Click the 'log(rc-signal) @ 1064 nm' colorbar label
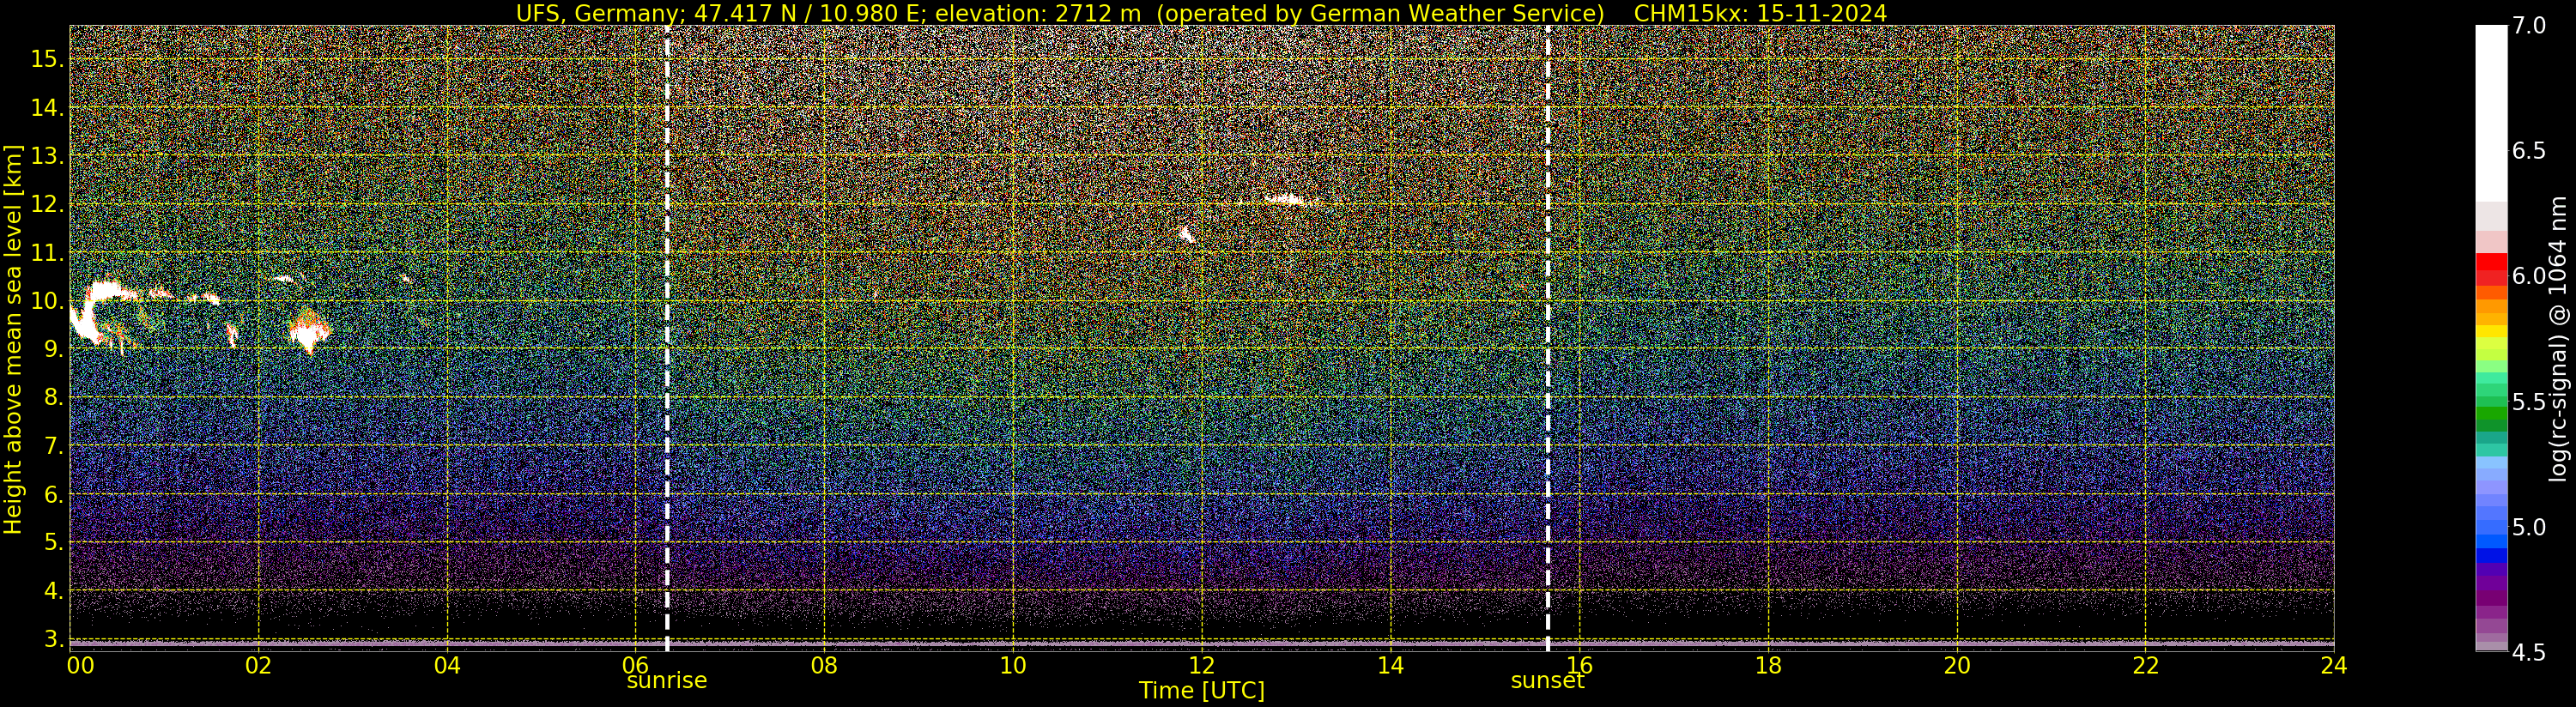This screenshot has height=707, width=2576. coord(2560,339)
